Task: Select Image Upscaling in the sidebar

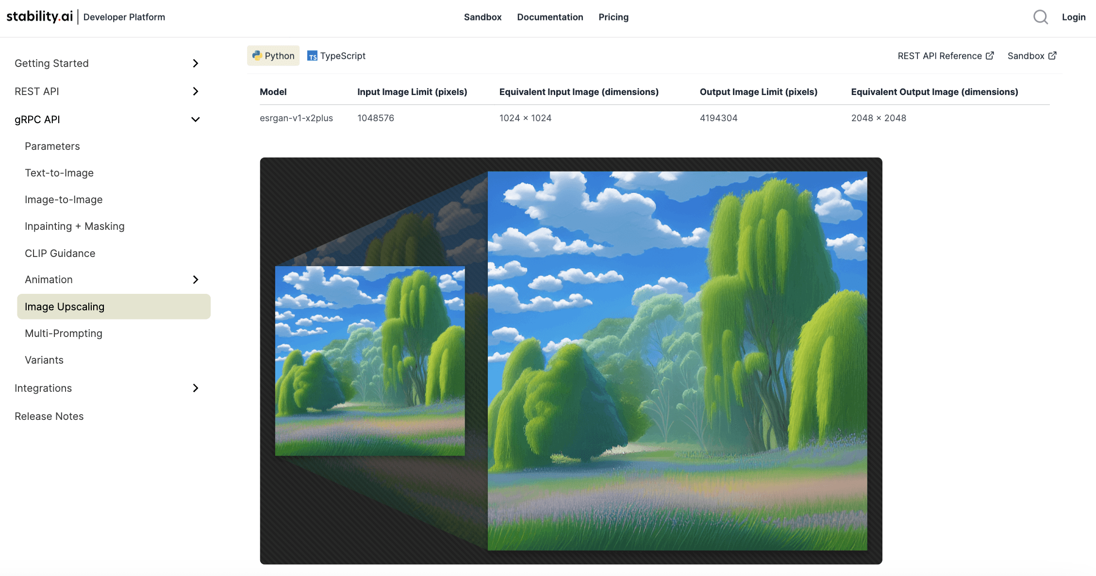Action: tap(65, 306)
